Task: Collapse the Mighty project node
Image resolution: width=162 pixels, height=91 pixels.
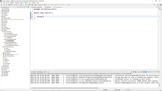Action: pyautogui.click(x=1, y=30)
